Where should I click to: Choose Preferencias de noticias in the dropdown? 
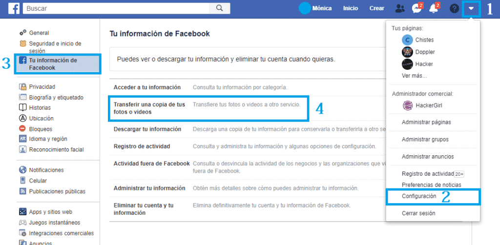coord(432,185)
